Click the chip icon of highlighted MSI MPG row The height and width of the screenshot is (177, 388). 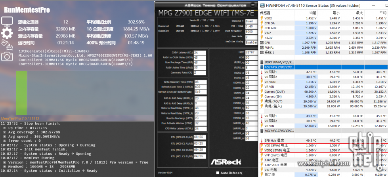pyautogui.click(x=262, y=67)
